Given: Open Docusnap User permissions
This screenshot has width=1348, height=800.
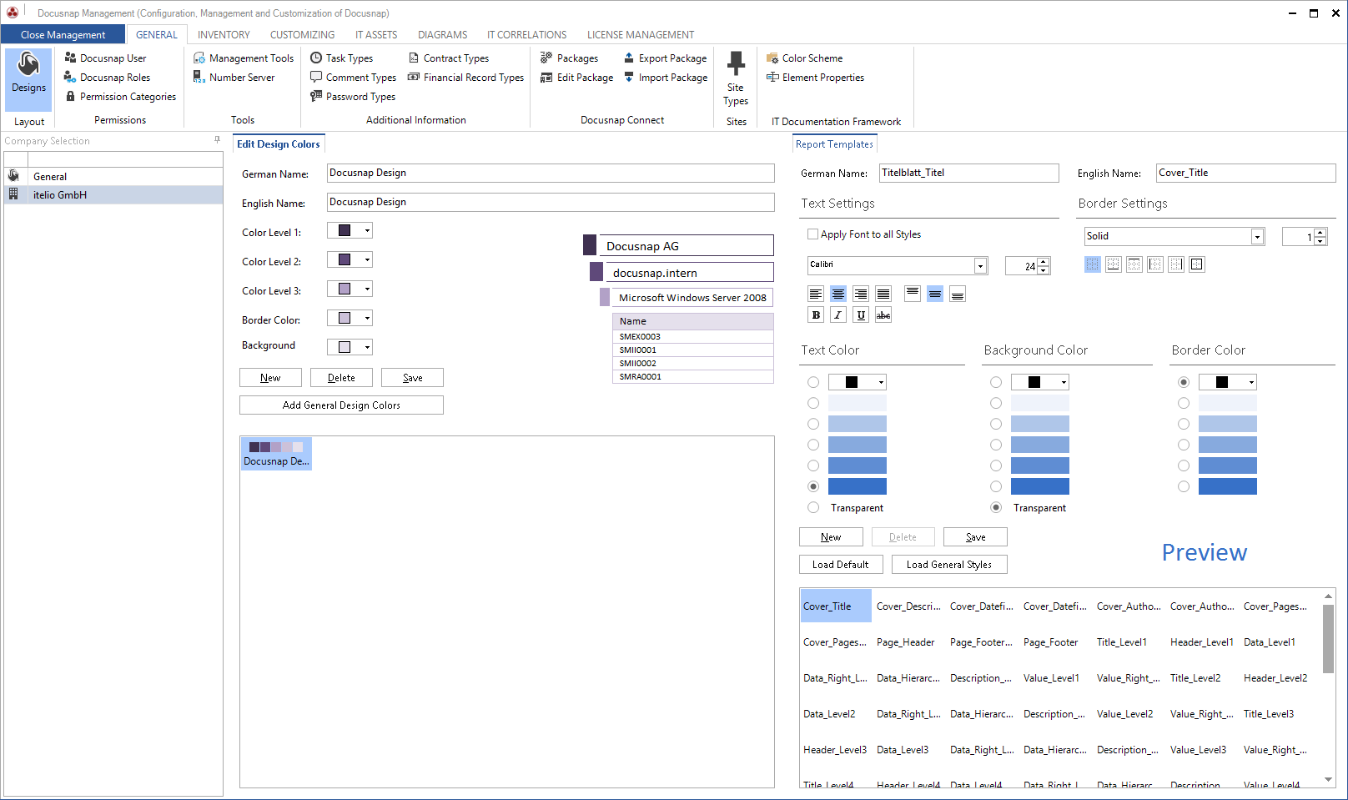Looking at the screenshot, I should point(105,58).
